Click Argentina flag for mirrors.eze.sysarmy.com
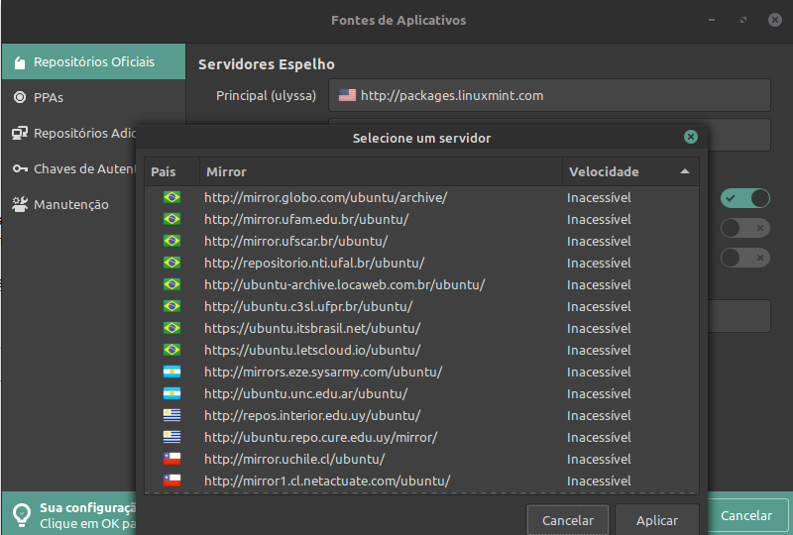This screenshot has width=793, height=535. point(171,372)
